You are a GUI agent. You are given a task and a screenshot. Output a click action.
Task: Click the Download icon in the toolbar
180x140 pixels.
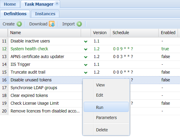52,24
